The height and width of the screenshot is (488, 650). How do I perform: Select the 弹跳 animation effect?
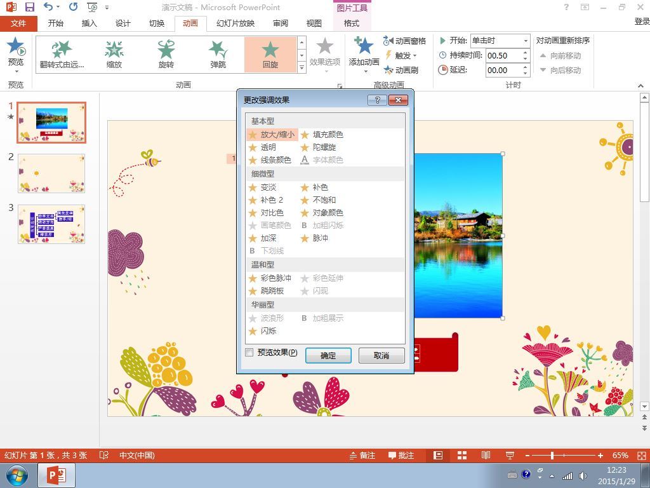coord(218,55)
